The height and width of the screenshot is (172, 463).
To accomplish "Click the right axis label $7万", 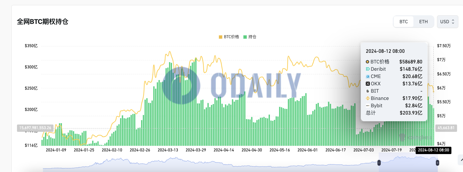I will 442,60.
